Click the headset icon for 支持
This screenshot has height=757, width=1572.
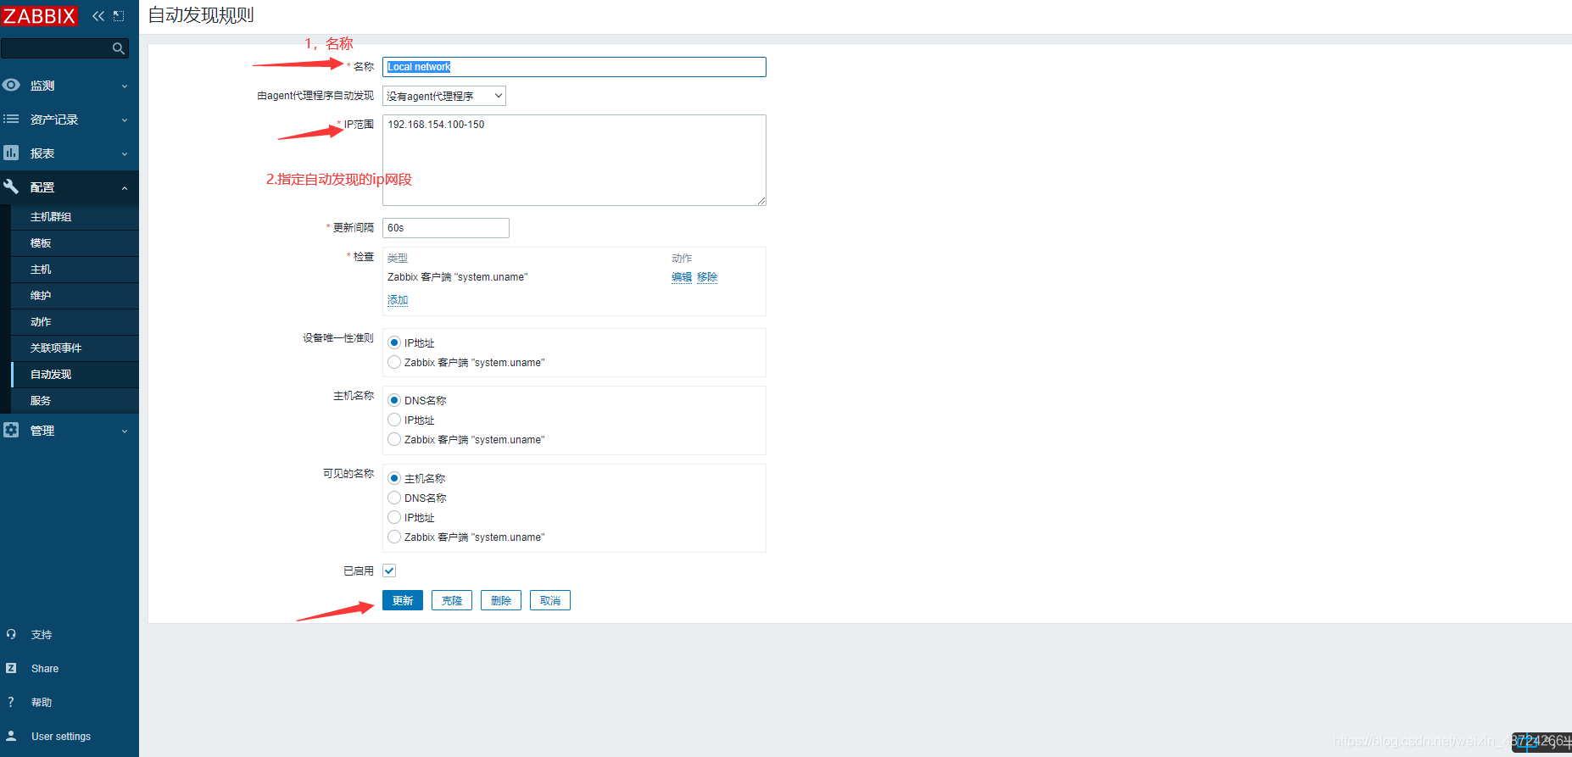tap(11, 634)
